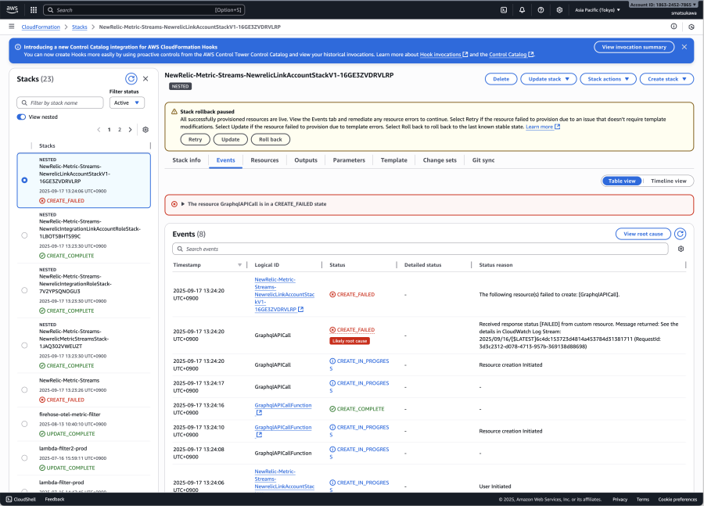The image size is (704, 506).
Task: Toggle the View nested switch
Action: click(x=21, y=117)
